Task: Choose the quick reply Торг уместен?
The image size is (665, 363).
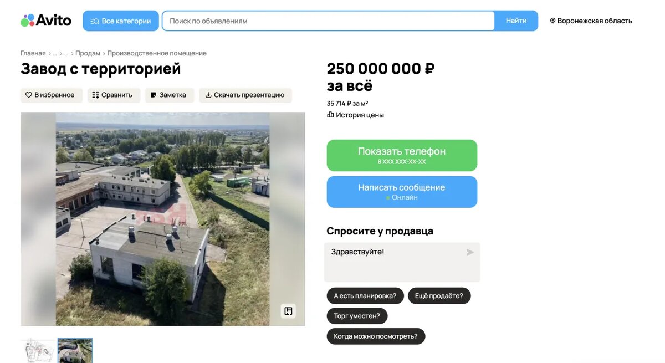Action: click(357, 316)
